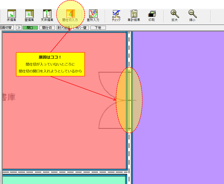
Task: Open 集計結果 tally results
Action: point(134,15)
